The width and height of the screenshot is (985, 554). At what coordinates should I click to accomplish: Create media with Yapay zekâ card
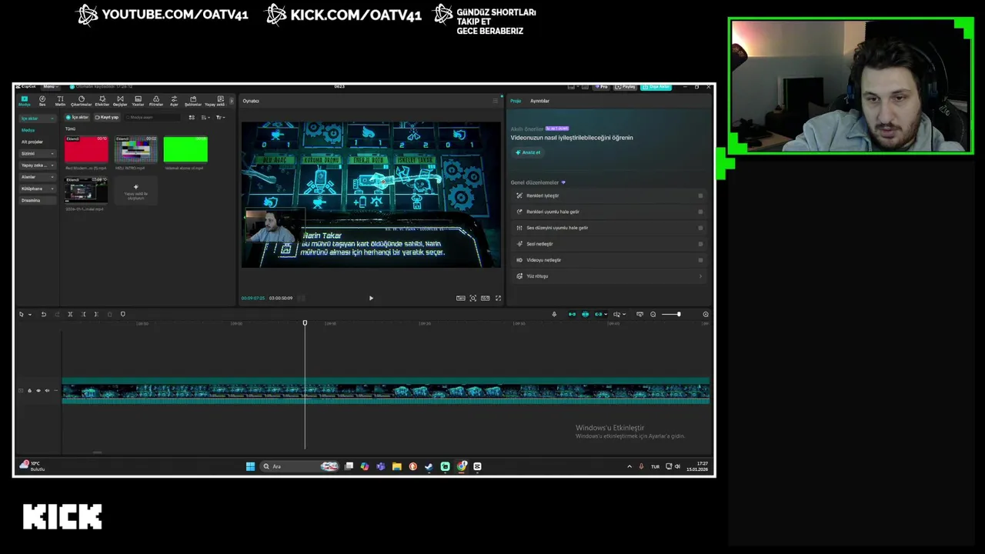[135, 191]
